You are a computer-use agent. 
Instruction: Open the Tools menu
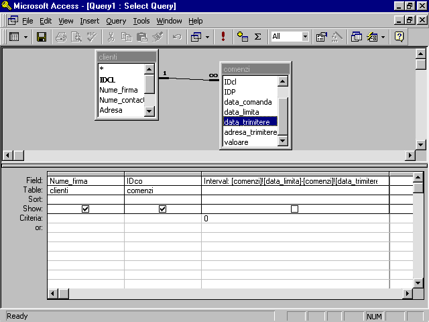tap(141, 21)
